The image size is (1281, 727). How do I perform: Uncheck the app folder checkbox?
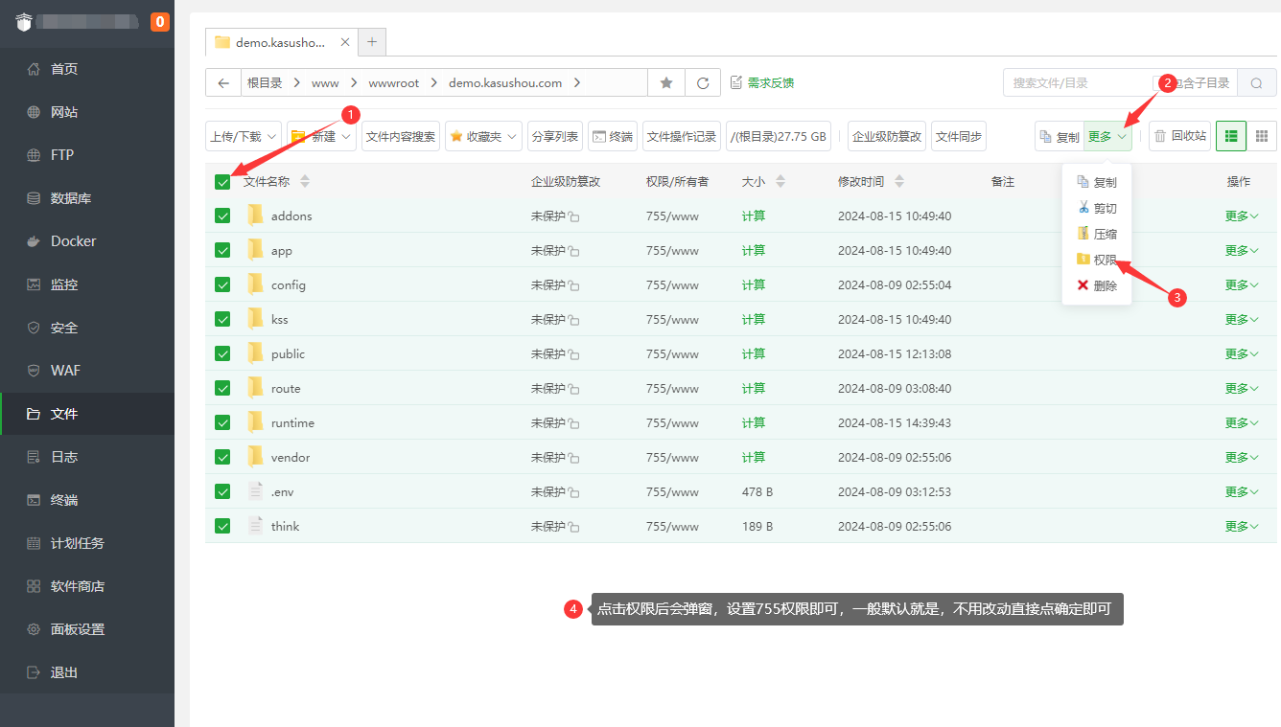tap(222, 251)
